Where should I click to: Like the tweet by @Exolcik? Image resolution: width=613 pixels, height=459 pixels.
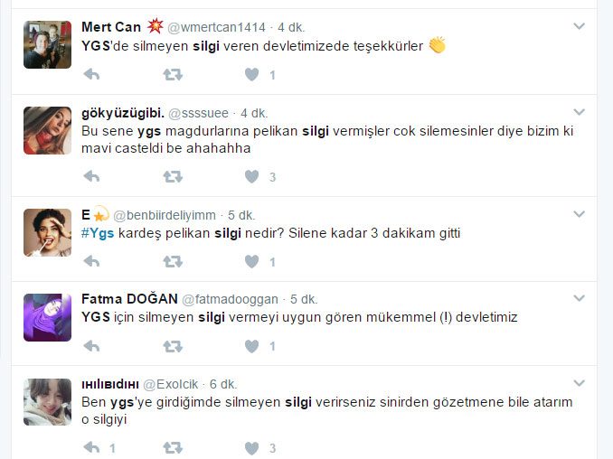(251, 447)
